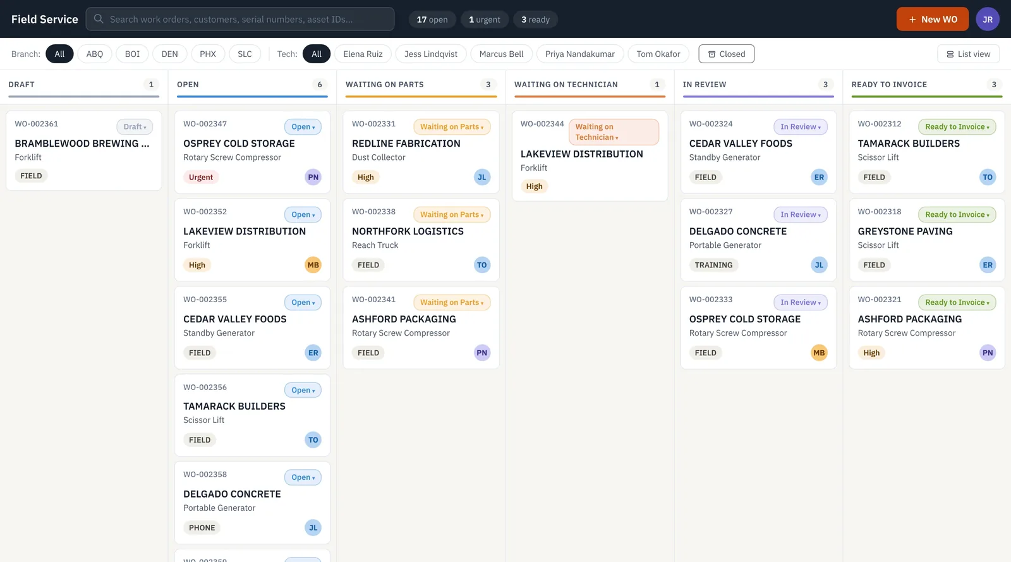Click PN avatar on WO-002341 card

[x=481, y=353]
